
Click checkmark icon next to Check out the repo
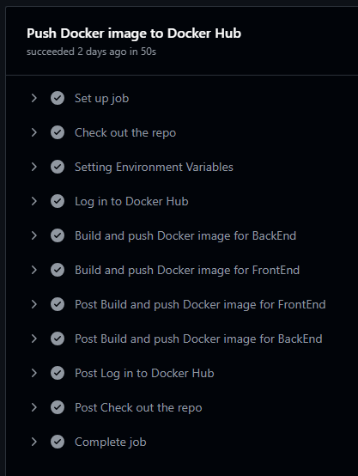[x=58, y=132]
